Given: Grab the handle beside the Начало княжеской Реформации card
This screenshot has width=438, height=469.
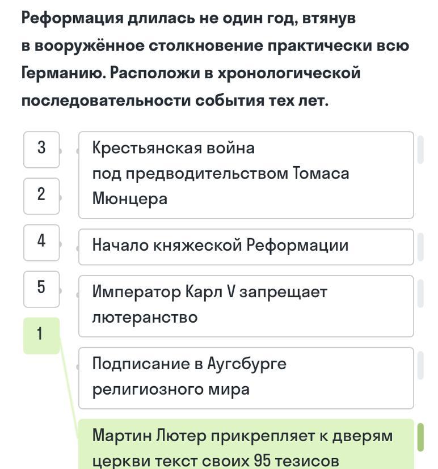Looking at the screenshot, I should 420,247.
